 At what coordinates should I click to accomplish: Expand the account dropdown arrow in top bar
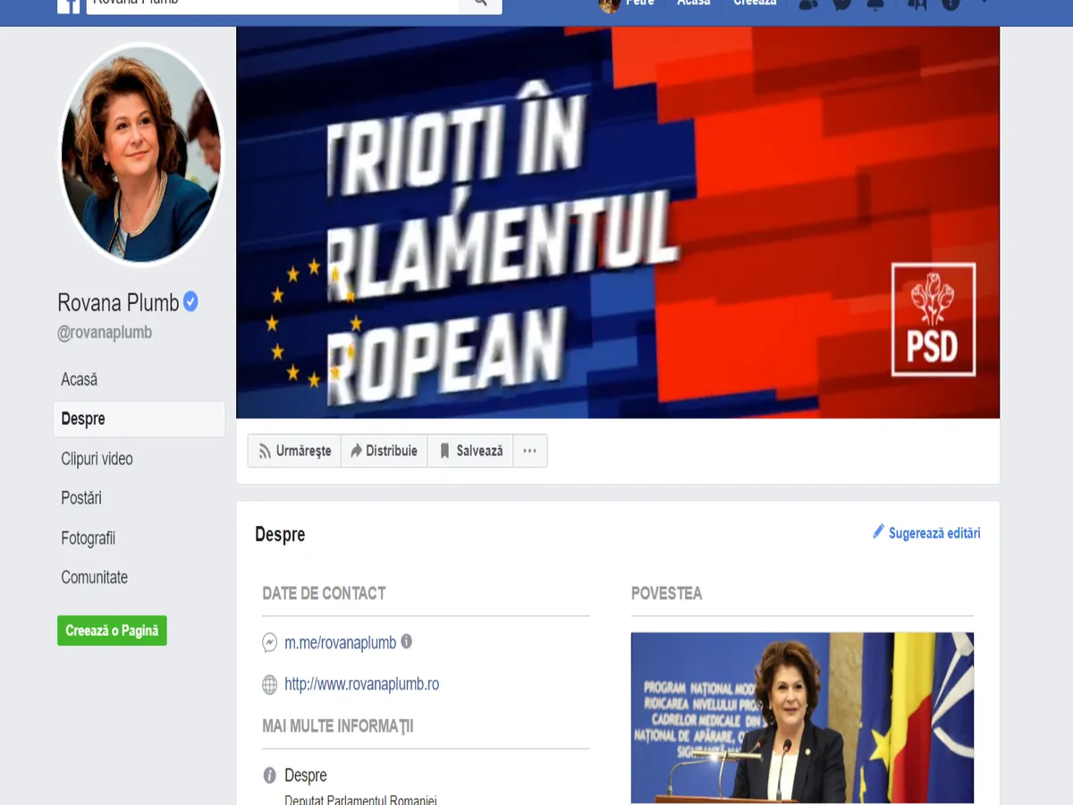(x=984, y=3)
